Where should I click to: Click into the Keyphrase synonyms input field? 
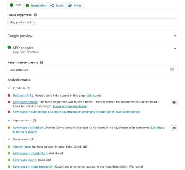point(92,70)
